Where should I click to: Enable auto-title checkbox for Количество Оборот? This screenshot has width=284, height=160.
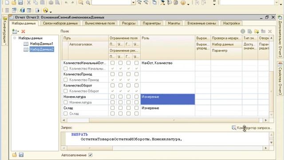(x=66, y=91)
